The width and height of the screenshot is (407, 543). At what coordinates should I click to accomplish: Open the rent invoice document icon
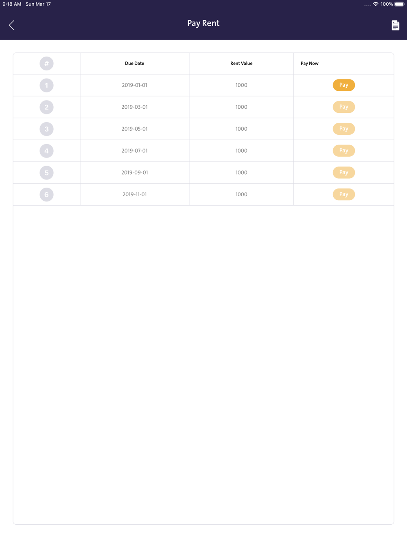(395, 25)
